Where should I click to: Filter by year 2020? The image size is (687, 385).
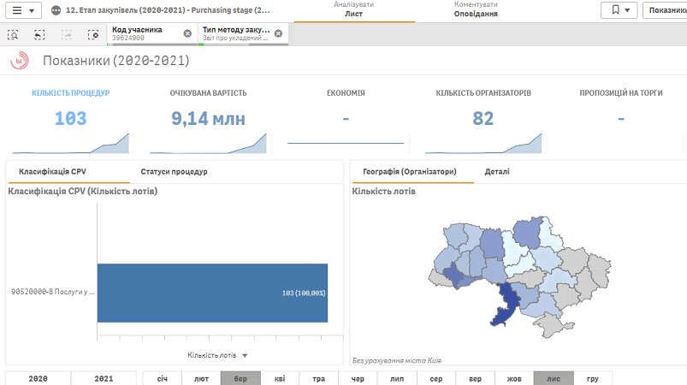pos(38,378)
